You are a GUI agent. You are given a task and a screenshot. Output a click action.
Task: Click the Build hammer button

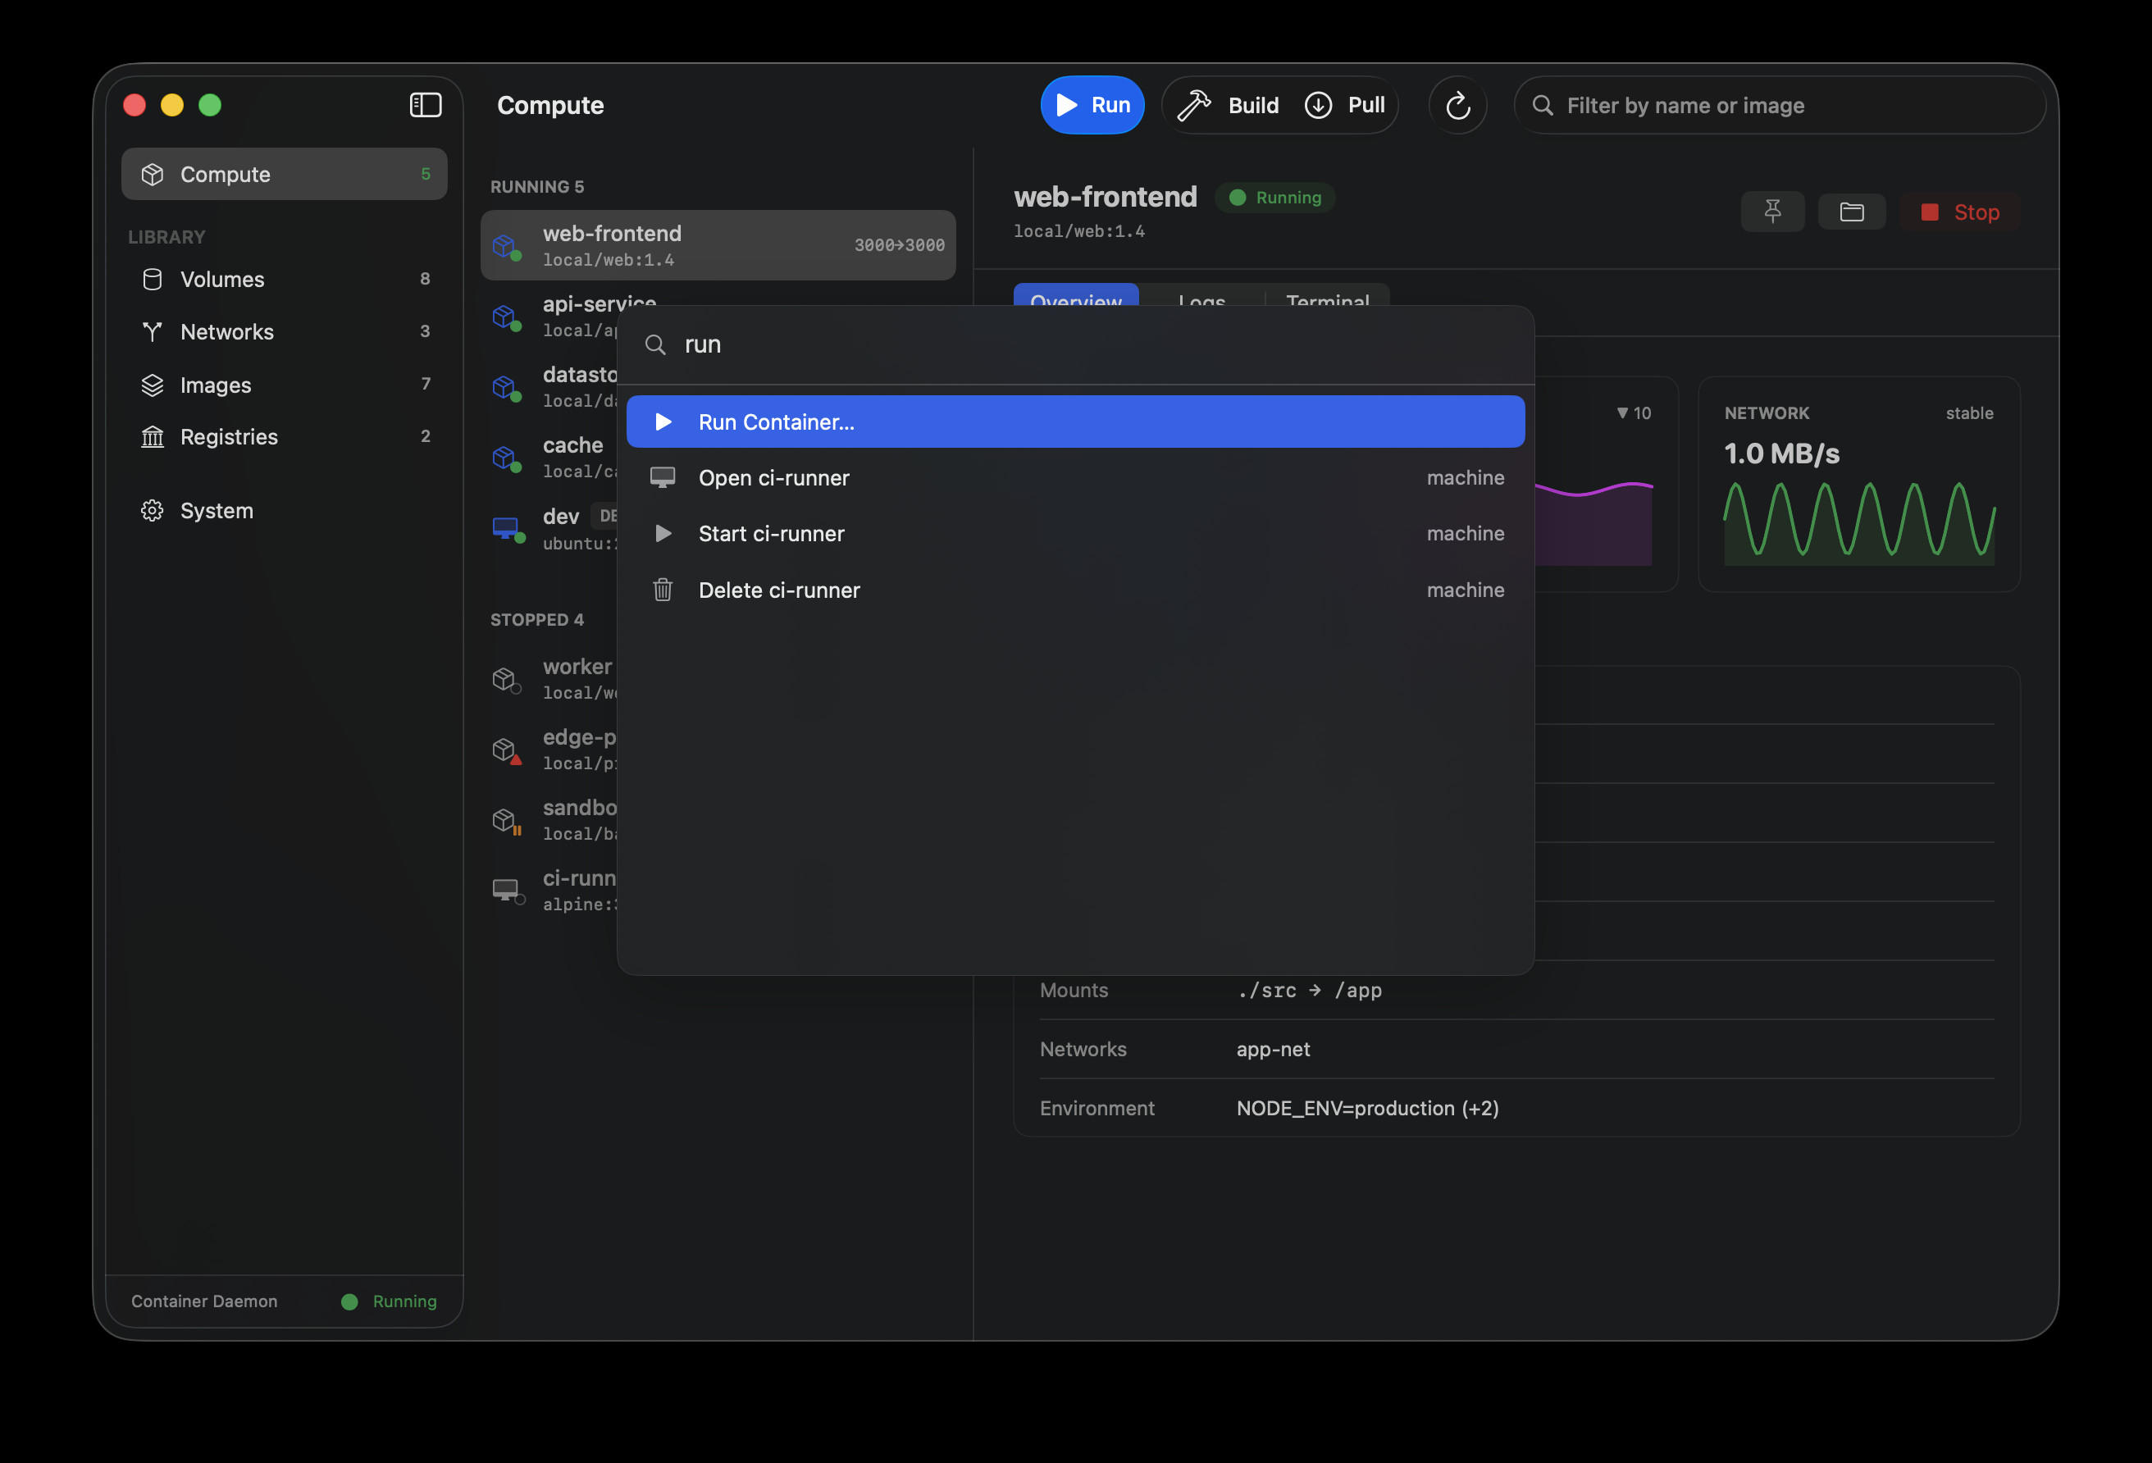tap(1228, 105)
